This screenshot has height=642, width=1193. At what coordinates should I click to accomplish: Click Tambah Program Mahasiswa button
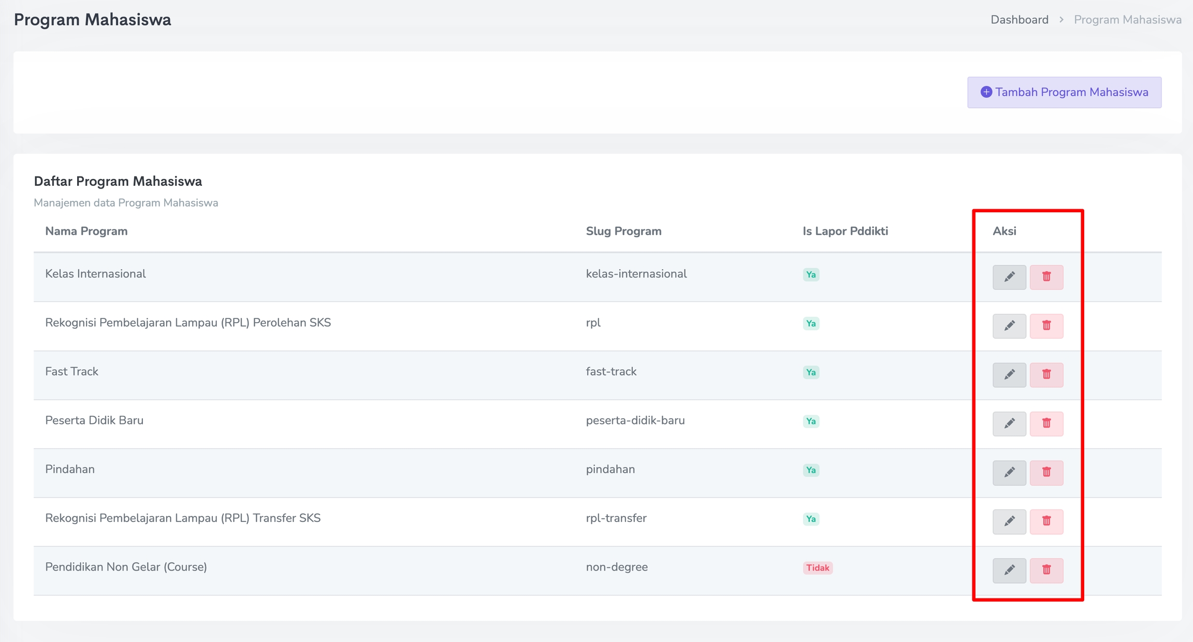click(x=1064, y=92)
